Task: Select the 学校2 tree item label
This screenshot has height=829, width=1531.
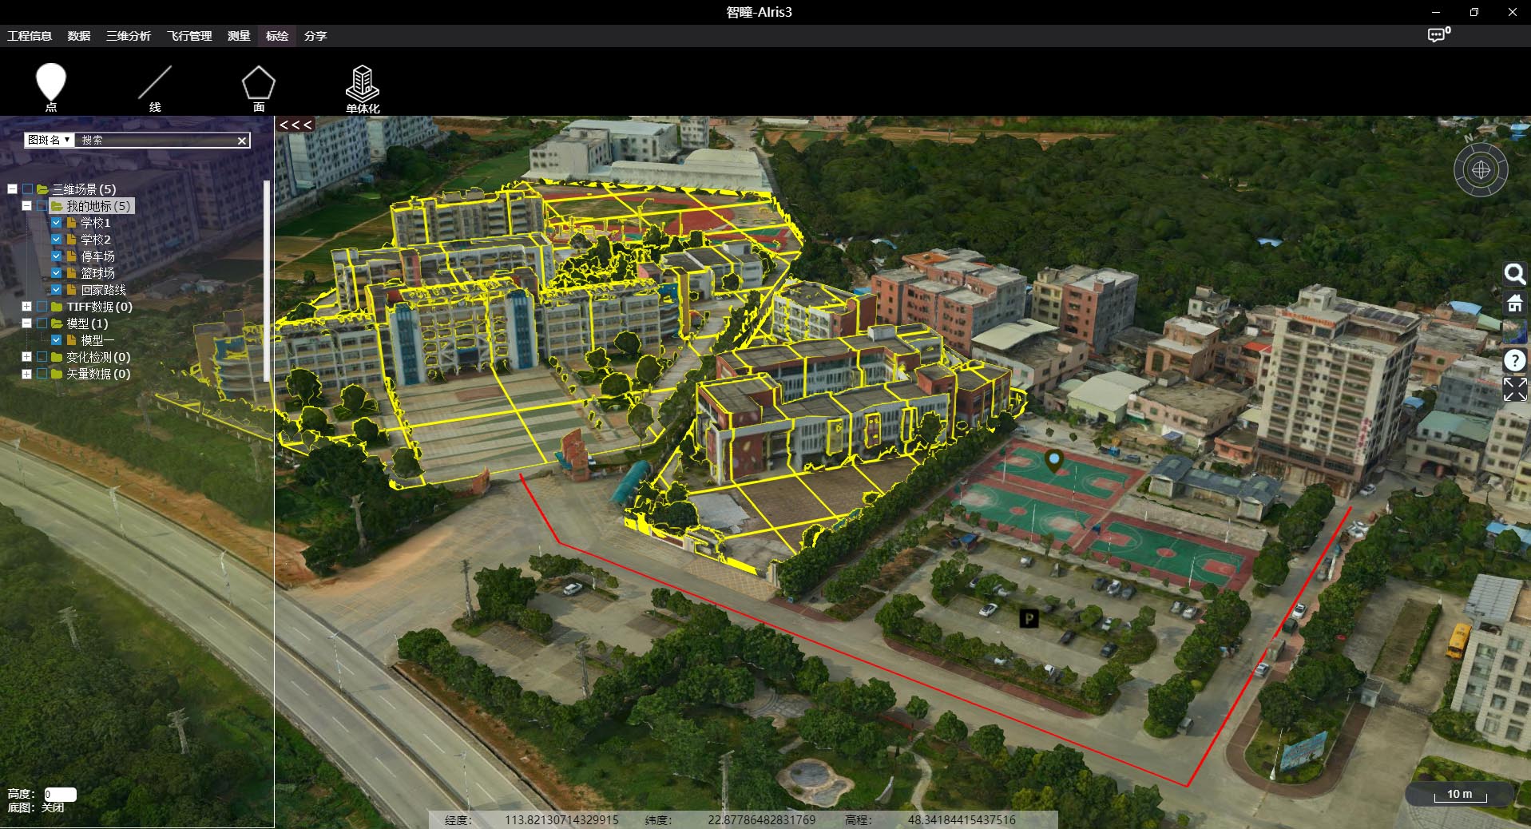Action: [95, 240]
